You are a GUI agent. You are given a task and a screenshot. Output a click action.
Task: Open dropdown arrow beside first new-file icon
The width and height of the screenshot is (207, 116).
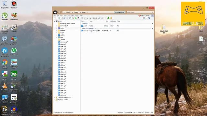pyautogui.click(x=57, y=18)
